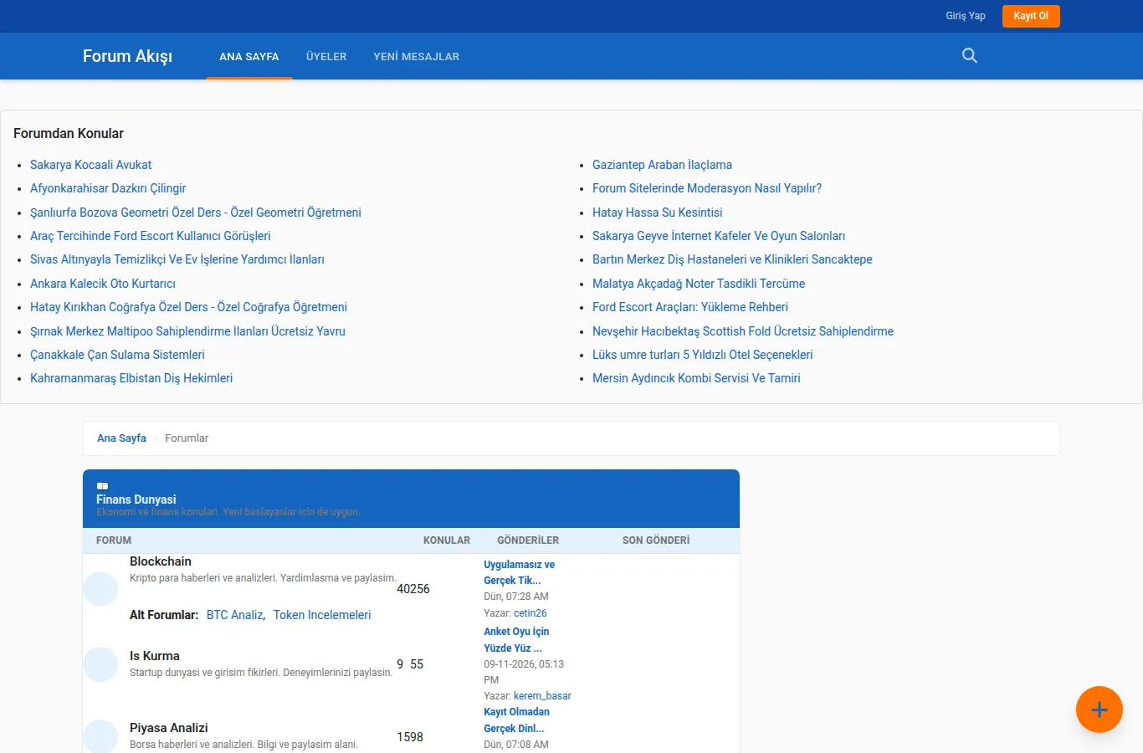Click the Ana Sayfa breadcrumb

pyautogui.click(x=121, y=438)
